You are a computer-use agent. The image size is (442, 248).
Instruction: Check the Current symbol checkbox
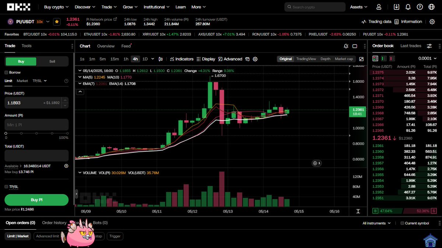pyautogui.click(x=402, y=223)
